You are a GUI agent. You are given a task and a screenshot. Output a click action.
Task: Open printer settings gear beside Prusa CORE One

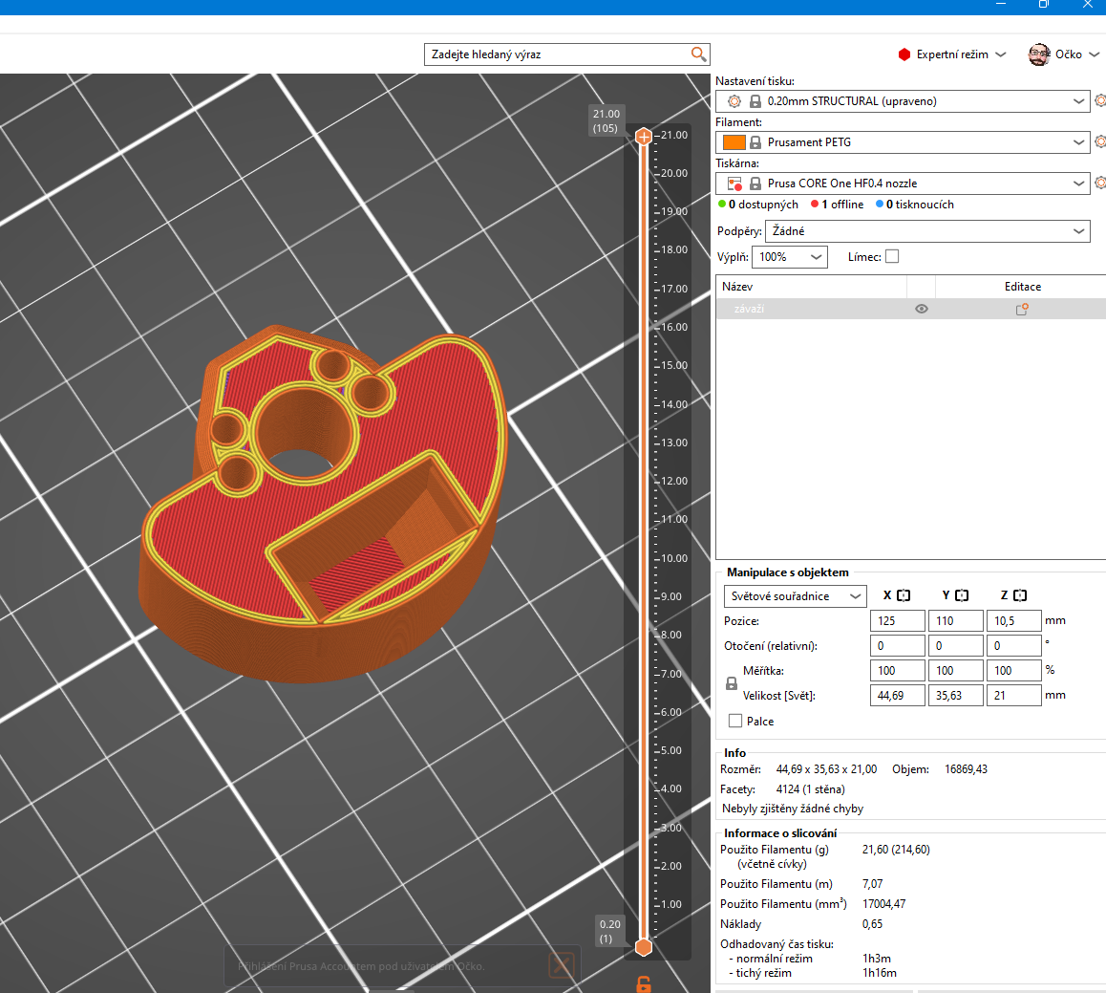pos(1100,183)
